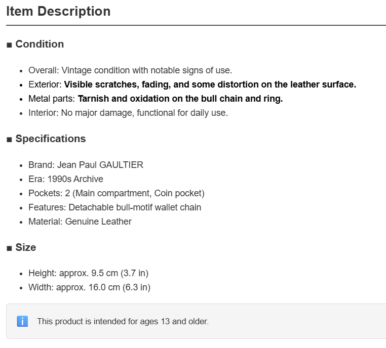
Task: Click the square bullet before Size
Action: (x=9, y=248)
